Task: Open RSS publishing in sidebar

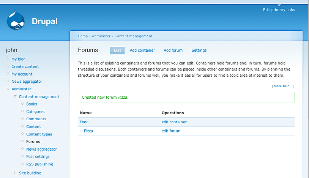Action: coord(39,164)
